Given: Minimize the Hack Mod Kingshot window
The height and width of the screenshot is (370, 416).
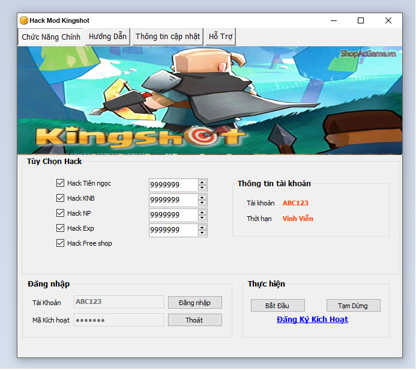Looking at the screenshot, I should pos(334,20).
